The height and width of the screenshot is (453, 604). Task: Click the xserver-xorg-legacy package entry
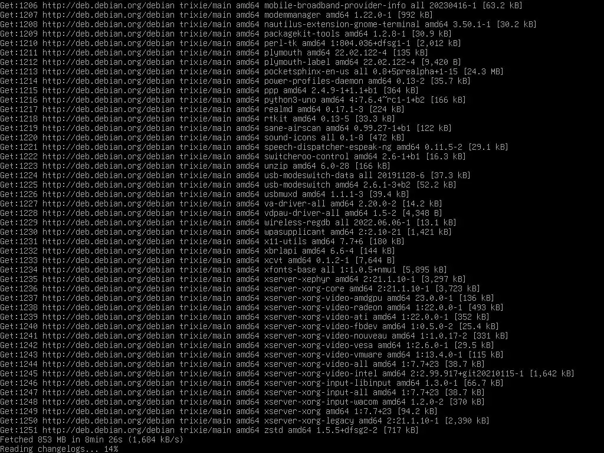[x=309, y=421]
